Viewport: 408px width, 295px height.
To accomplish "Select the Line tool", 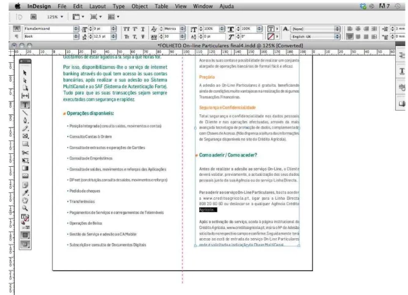I will pos(25,112).
